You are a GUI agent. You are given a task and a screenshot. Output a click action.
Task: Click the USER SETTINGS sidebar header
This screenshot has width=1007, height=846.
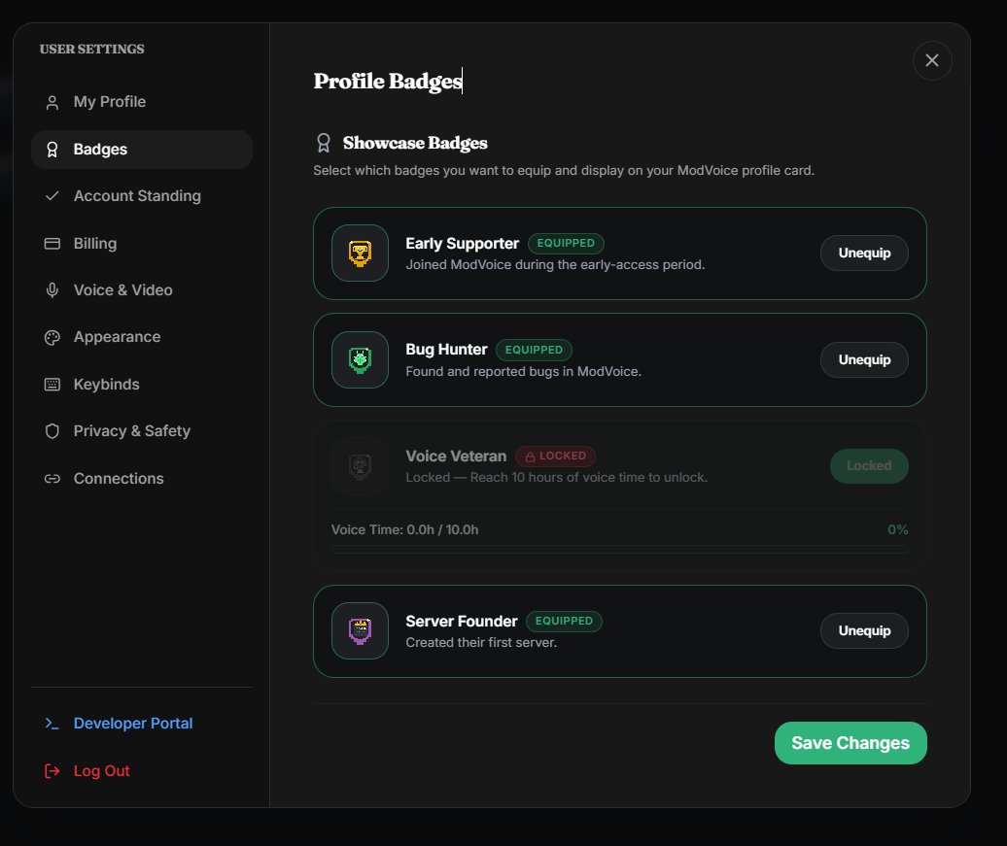tap(91, 49)
